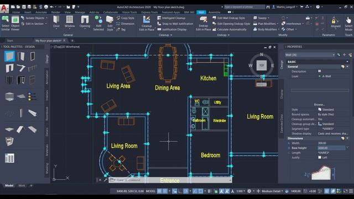The height and width of the screenshot is (199, 354).
Task: Click Cleanup Edit in Place
Action: tap(147, 23)
